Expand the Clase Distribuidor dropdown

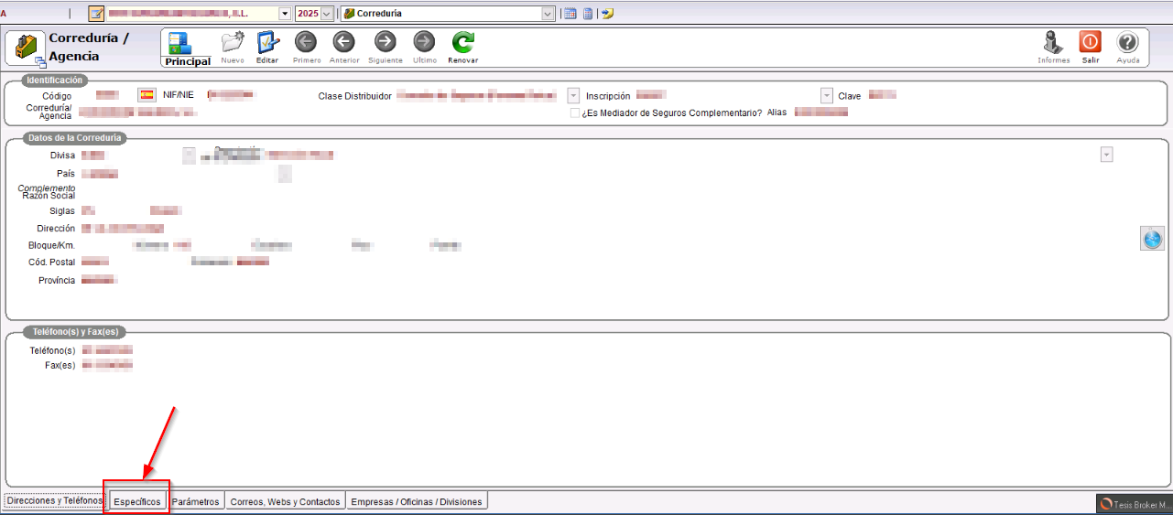573,95
